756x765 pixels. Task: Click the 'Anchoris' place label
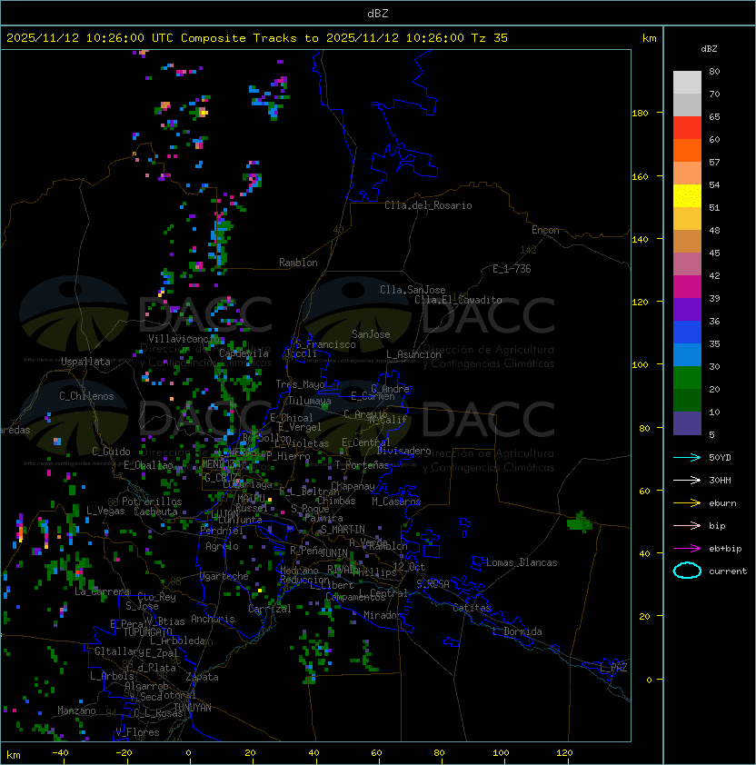pos(213,619)
